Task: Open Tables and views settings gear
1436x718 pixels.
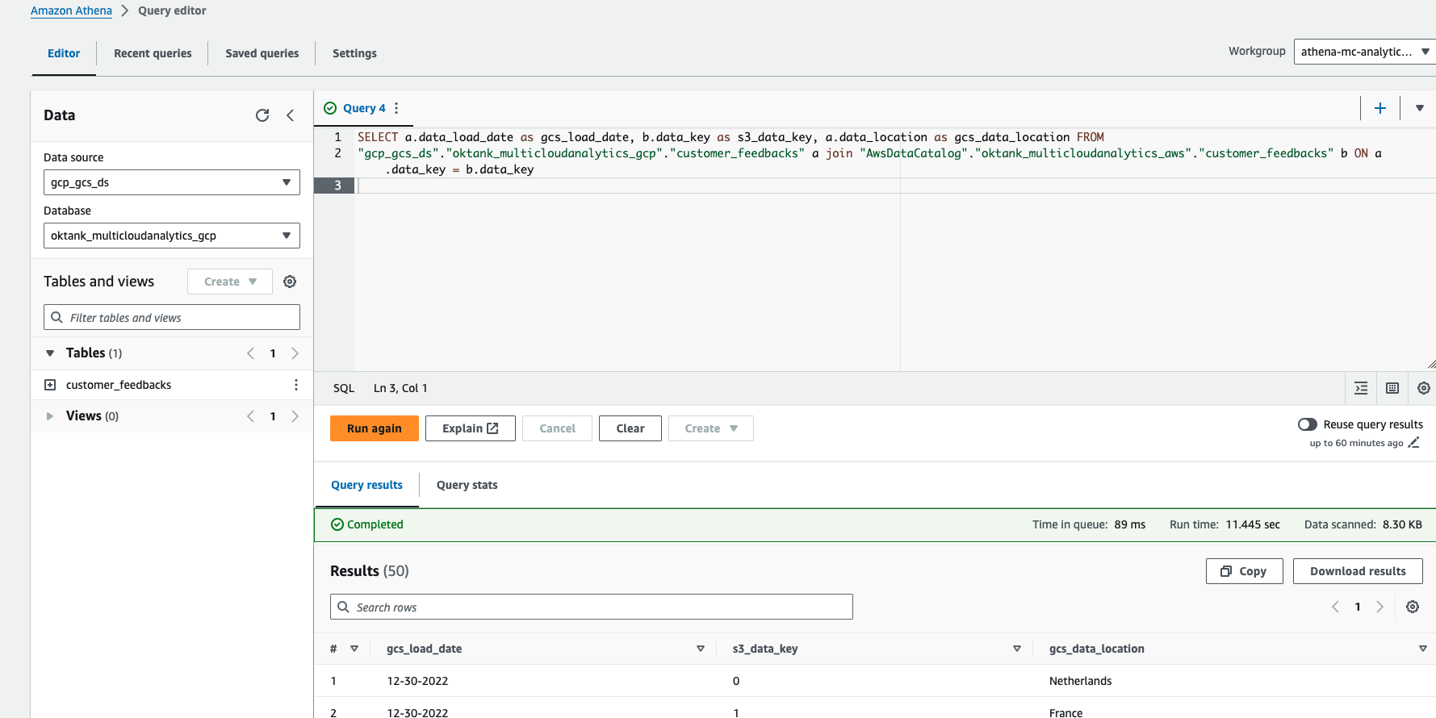Action: pyautogui.click(x=290, y=282)
